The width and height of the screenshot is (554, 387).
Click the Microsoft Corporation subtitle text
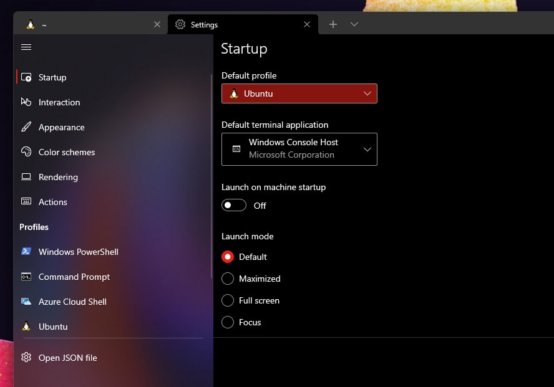click(x=291, y=155)
